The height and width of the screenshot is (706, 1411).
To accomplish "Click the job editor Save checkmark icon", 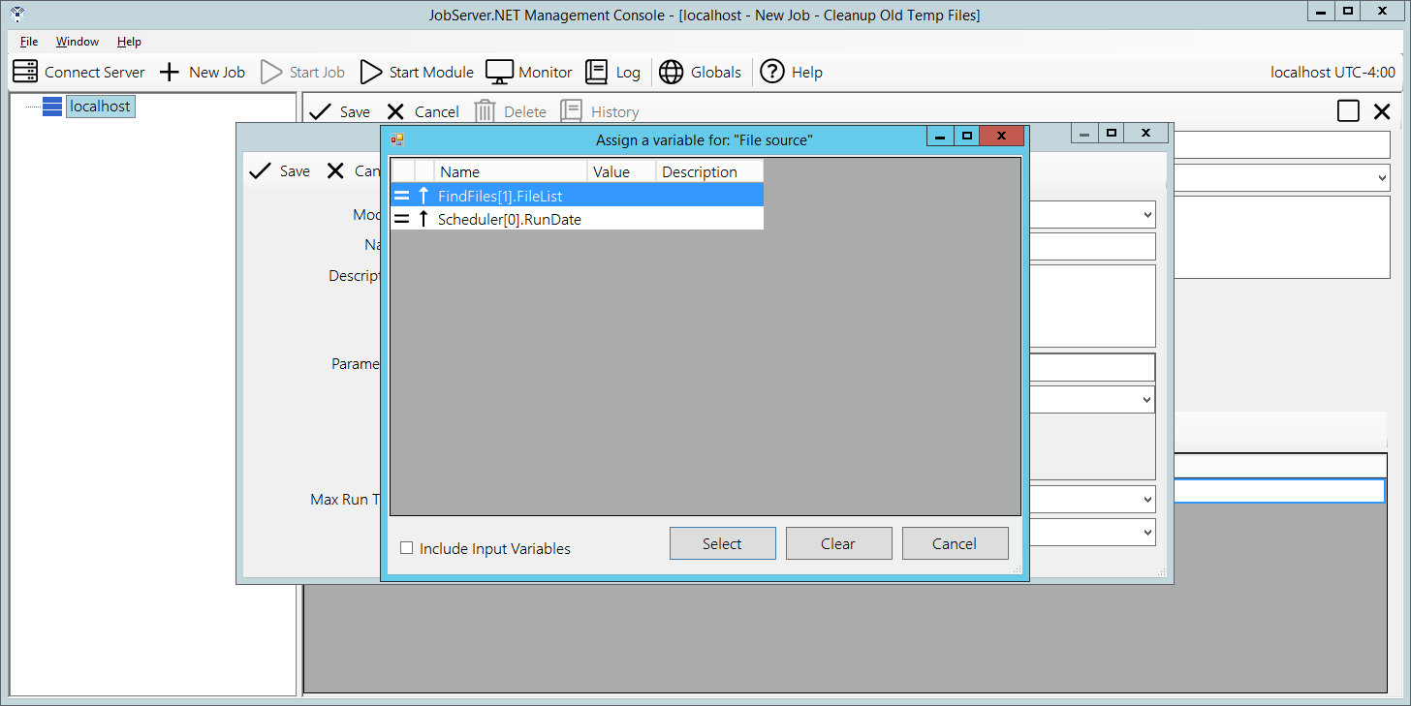I will pyautogui.click(x=320, y=111).
